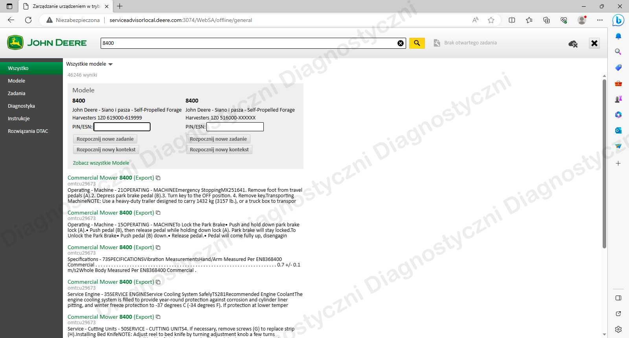
Task: Click 'Rozpocznij nowe zadanie' for 516000-XXXXXX model
Action: (218, 139)
